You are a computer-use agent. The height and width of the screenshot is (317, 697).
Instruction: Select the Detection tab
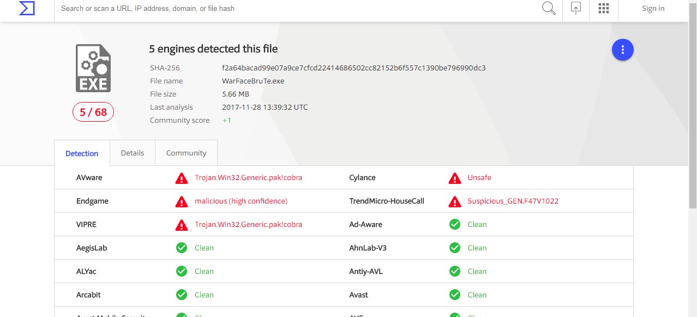[82, 153]
